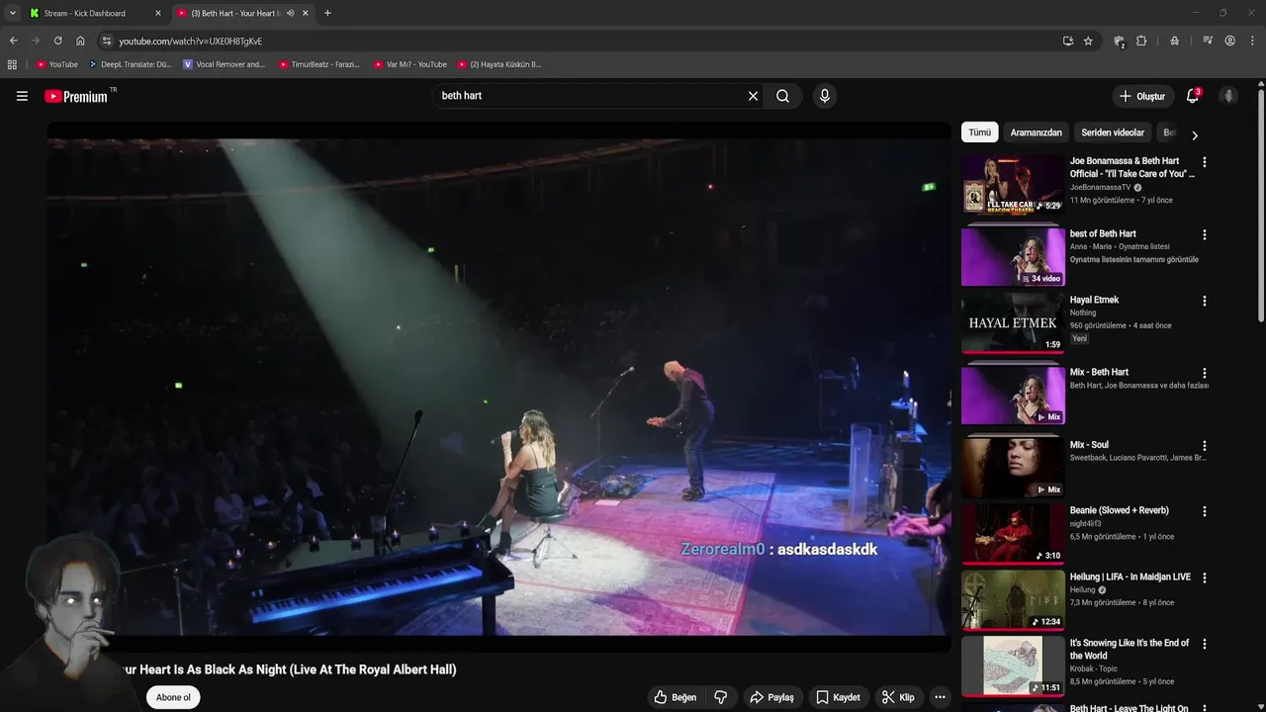
Task: Open the TimurBeatz bookmark
Action: (319, 64)
